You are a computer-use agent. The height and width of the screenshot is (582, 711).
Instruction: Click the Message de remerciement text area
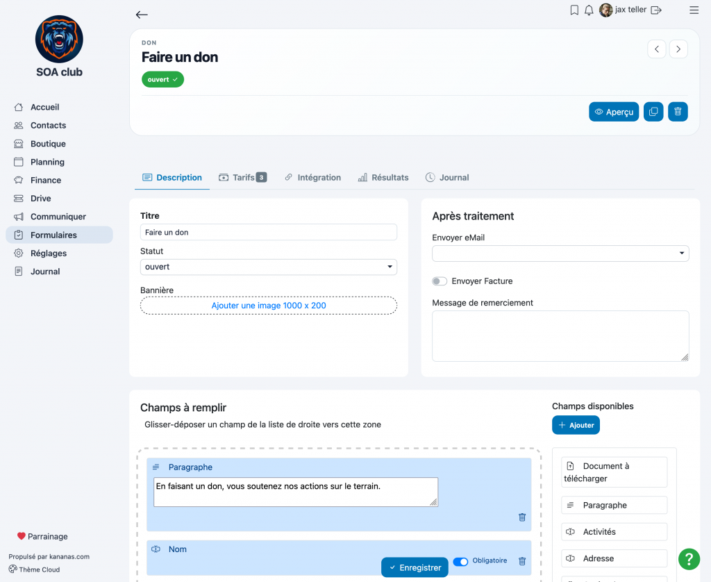pyautogui.click(x=560, y=336)
